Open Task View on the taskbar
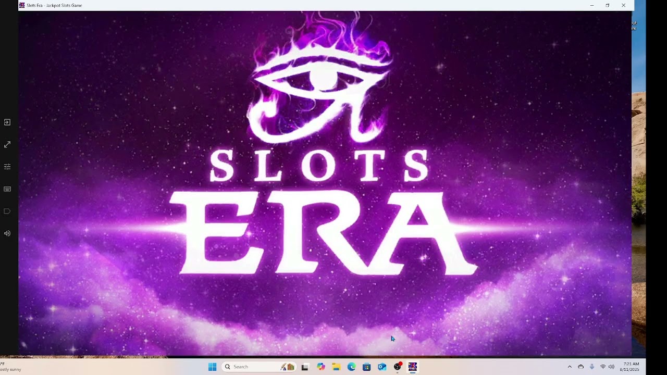This screenshot has height=375, width=667. (x=305, y=367)
